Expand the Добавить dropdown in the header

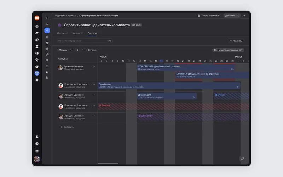pos(232,16)
